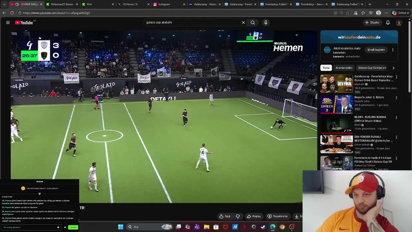This screenshot has width=412, height=232.
Task: Open options for Beyaz'la Joker 2. Bölüm
Action: coord(396,98)
